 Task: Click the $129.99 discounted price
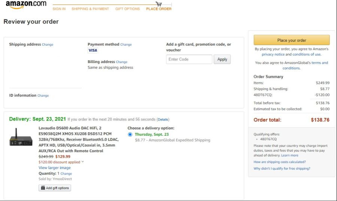[x=63, y=157]
